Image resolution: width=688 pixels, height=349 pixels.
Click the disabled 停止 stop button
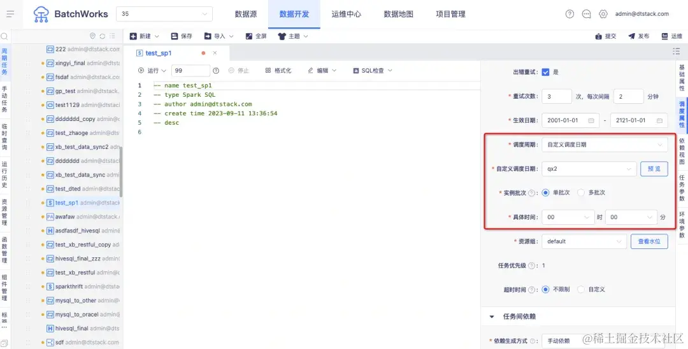coord(239,71)
